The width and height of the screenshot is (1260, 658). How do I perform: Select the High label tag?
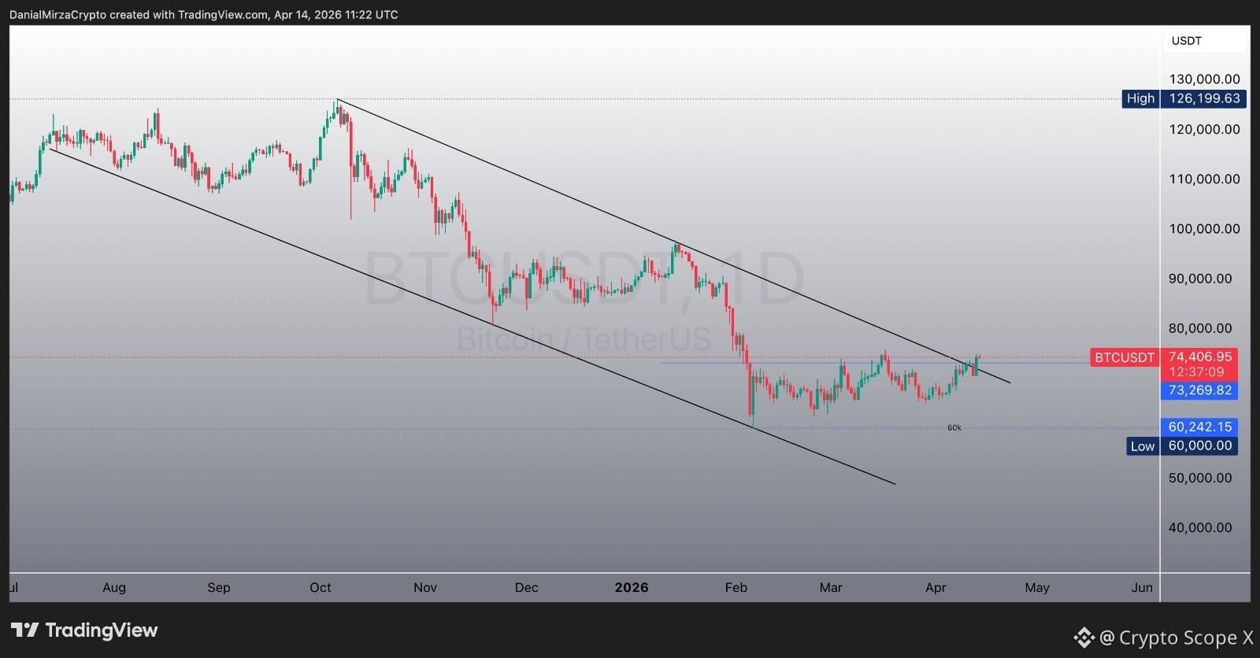click(1140, 98)
